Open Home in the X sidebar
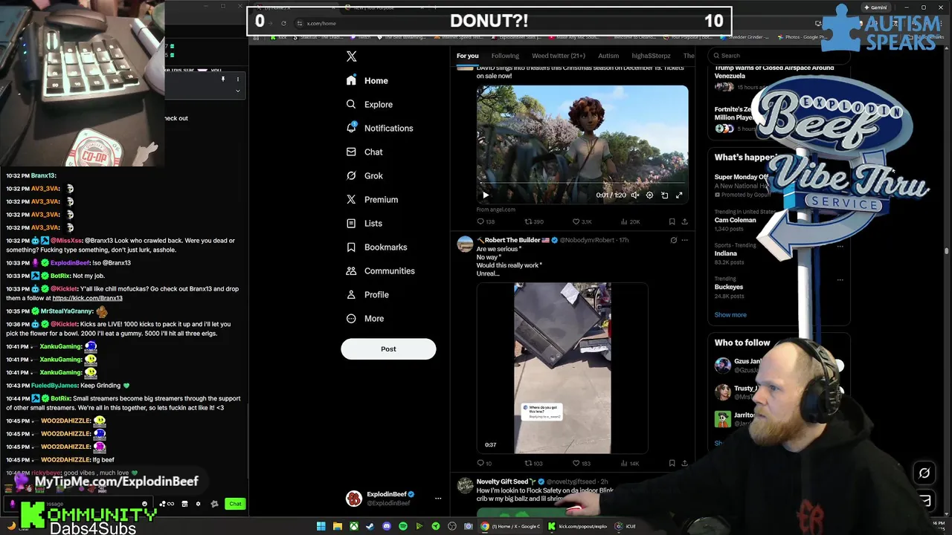This screenshot has height=535, width=952. (367, 80)
